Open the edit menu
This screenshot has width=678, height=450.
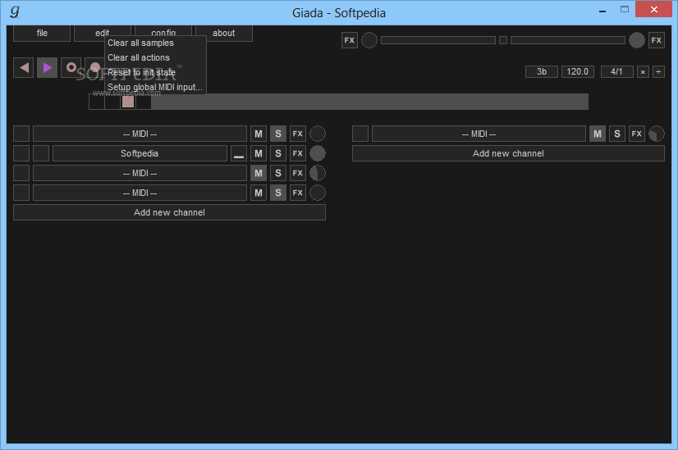pos(103,34)
